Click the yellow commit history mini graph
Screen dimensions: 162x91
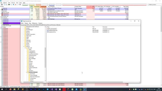pos(32,5)
